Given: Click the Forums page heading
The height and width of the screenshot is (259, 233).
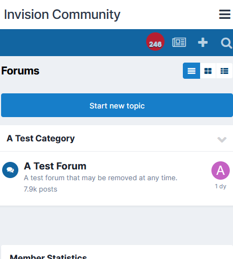Looking at the screenshot, I should click(x=20, y=71).
